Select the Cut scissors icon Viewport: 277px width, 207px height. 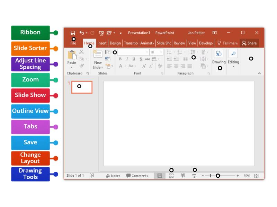tap(81, 52)
